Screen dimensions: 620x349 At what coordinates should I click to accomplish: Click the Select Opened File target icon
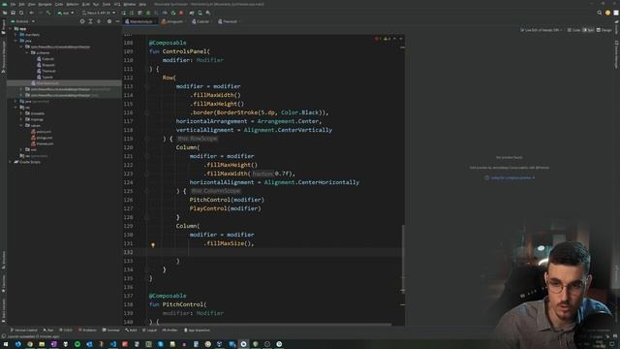pyautogui.click(x=82, y=21)
